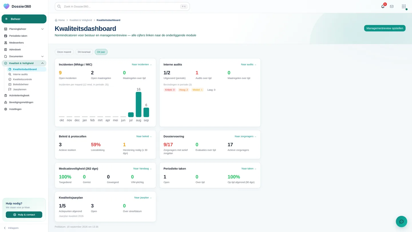Click the Kwaliteit & Veiligheid breadcrumb
Viewport: 412px width, 232px height.
(81, 20)
